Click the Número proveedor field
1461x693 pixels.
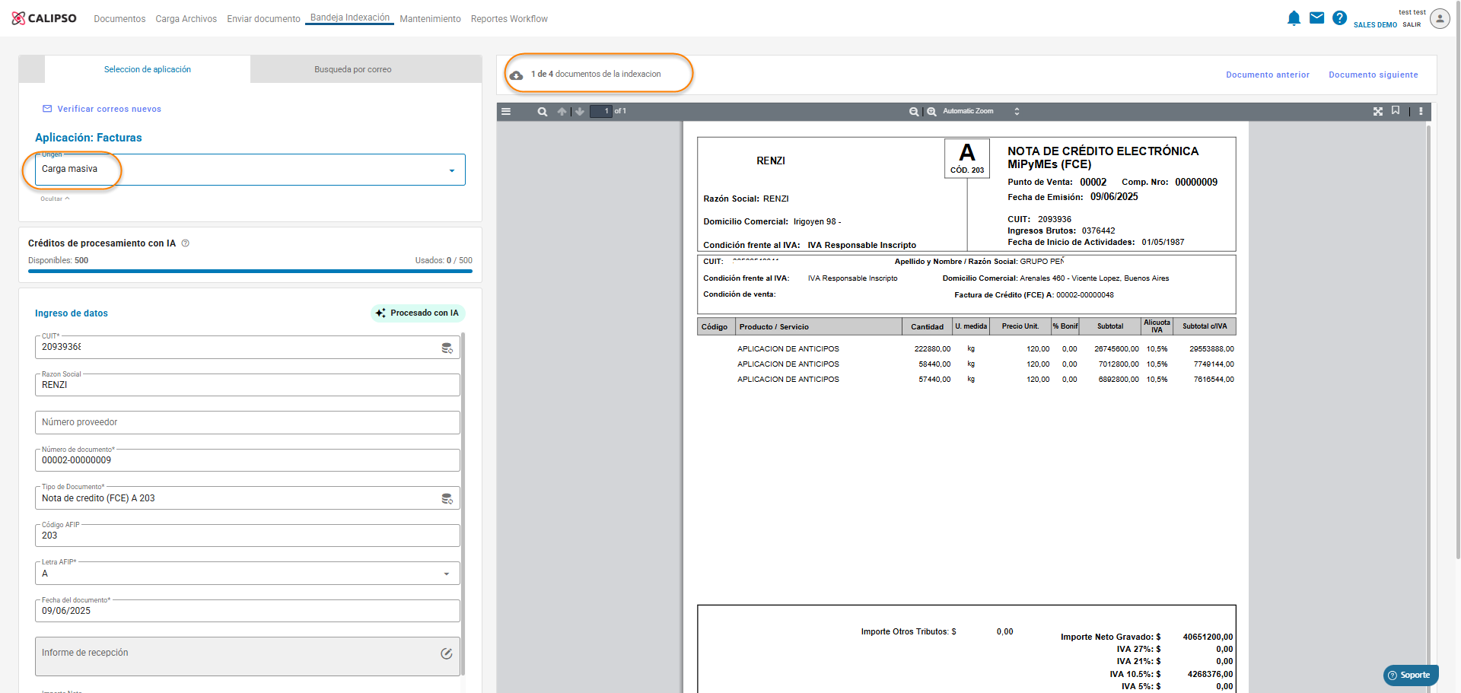[x=247, y=422]
